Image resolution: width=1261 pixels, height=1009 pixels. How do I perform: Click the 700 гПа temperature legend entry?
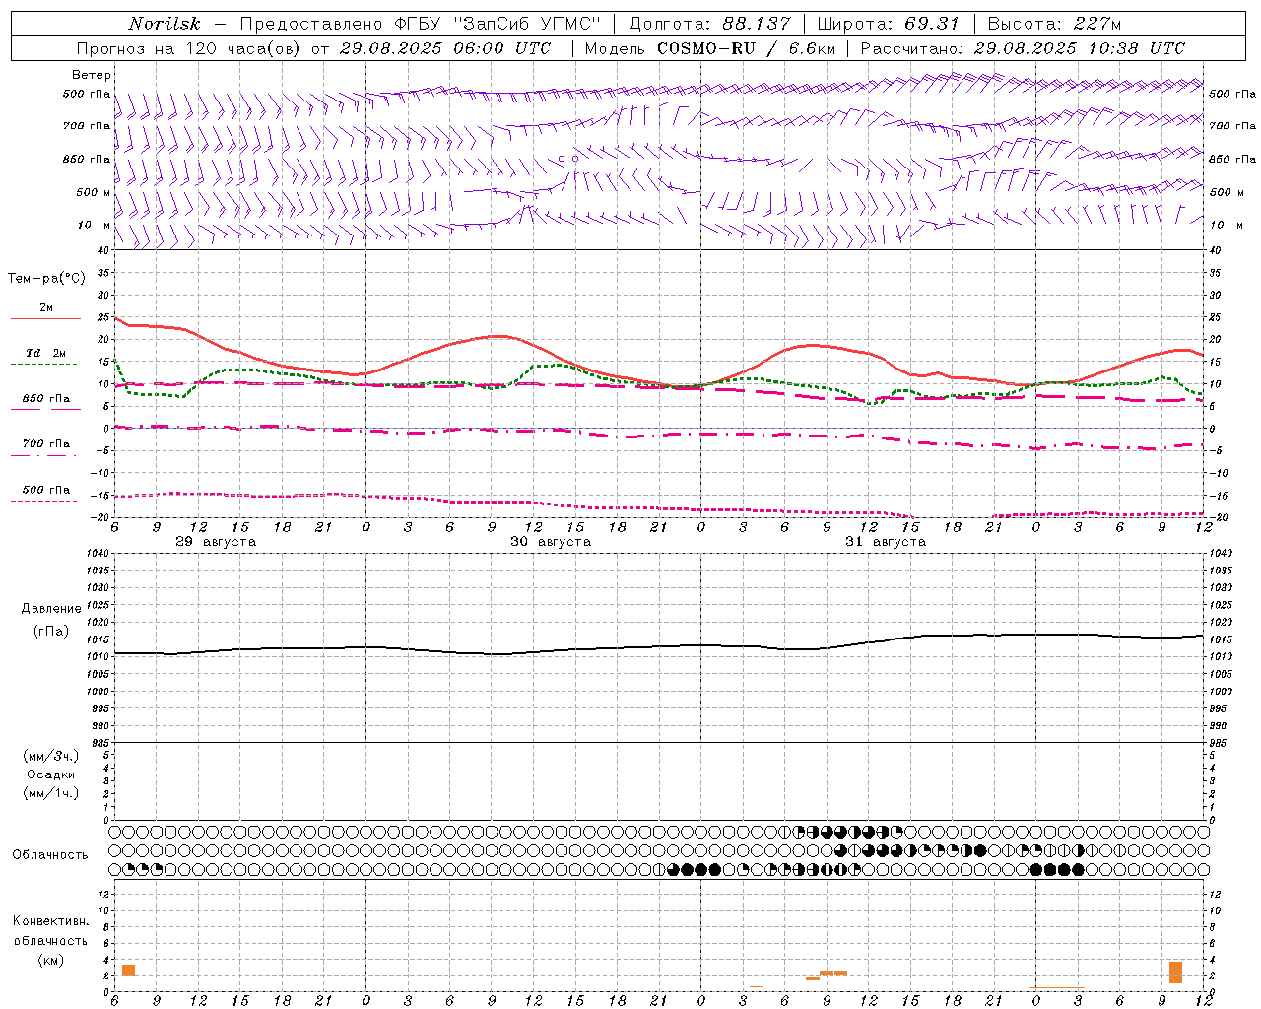coord(46,443)
